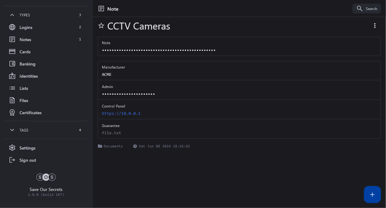Click the blue add new item button
Image resolution: width=386 pixels, height=208 pixels.
click(x=372, y=195)
